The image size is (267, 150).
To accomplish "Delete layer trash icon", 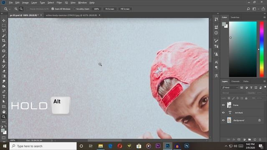I will (x=260, y=140).
